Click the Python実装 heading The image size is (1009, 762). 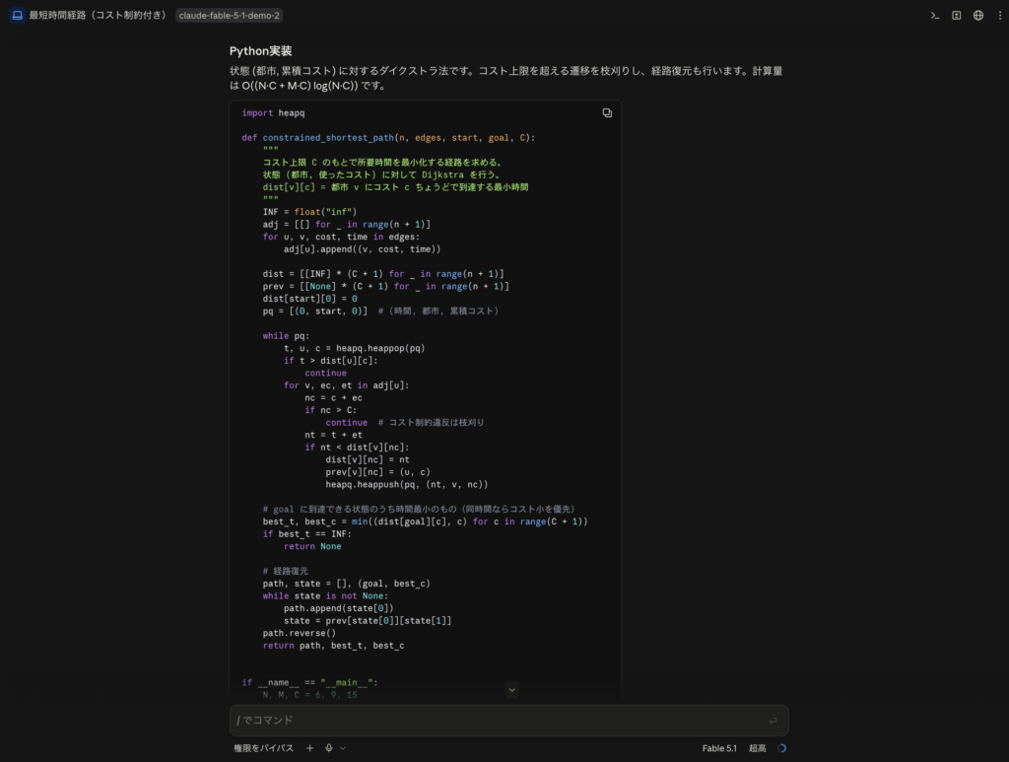pyautogui.click(x=260, y=51)
